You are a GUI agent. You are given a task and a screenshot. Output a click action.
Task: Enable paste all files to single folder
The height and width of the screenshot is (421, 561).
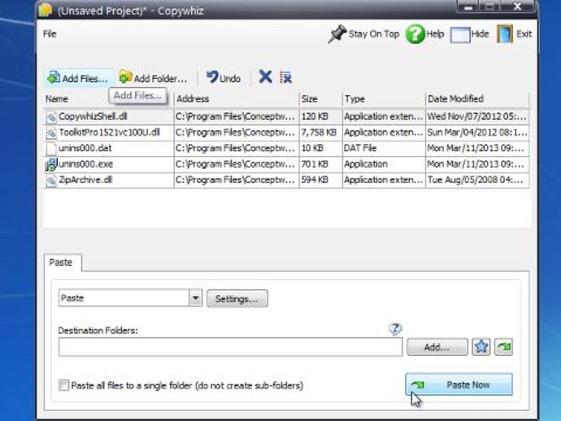(63, 385)
